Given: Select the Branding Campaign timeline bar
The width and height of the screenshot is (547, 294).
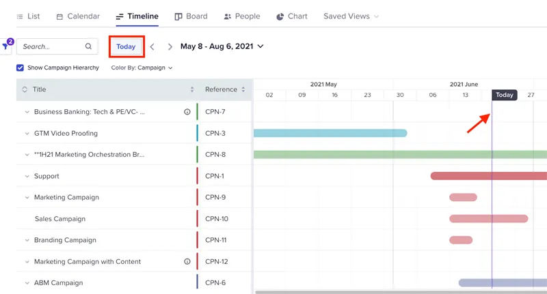Looking at the screenshot, I should 461,240.
